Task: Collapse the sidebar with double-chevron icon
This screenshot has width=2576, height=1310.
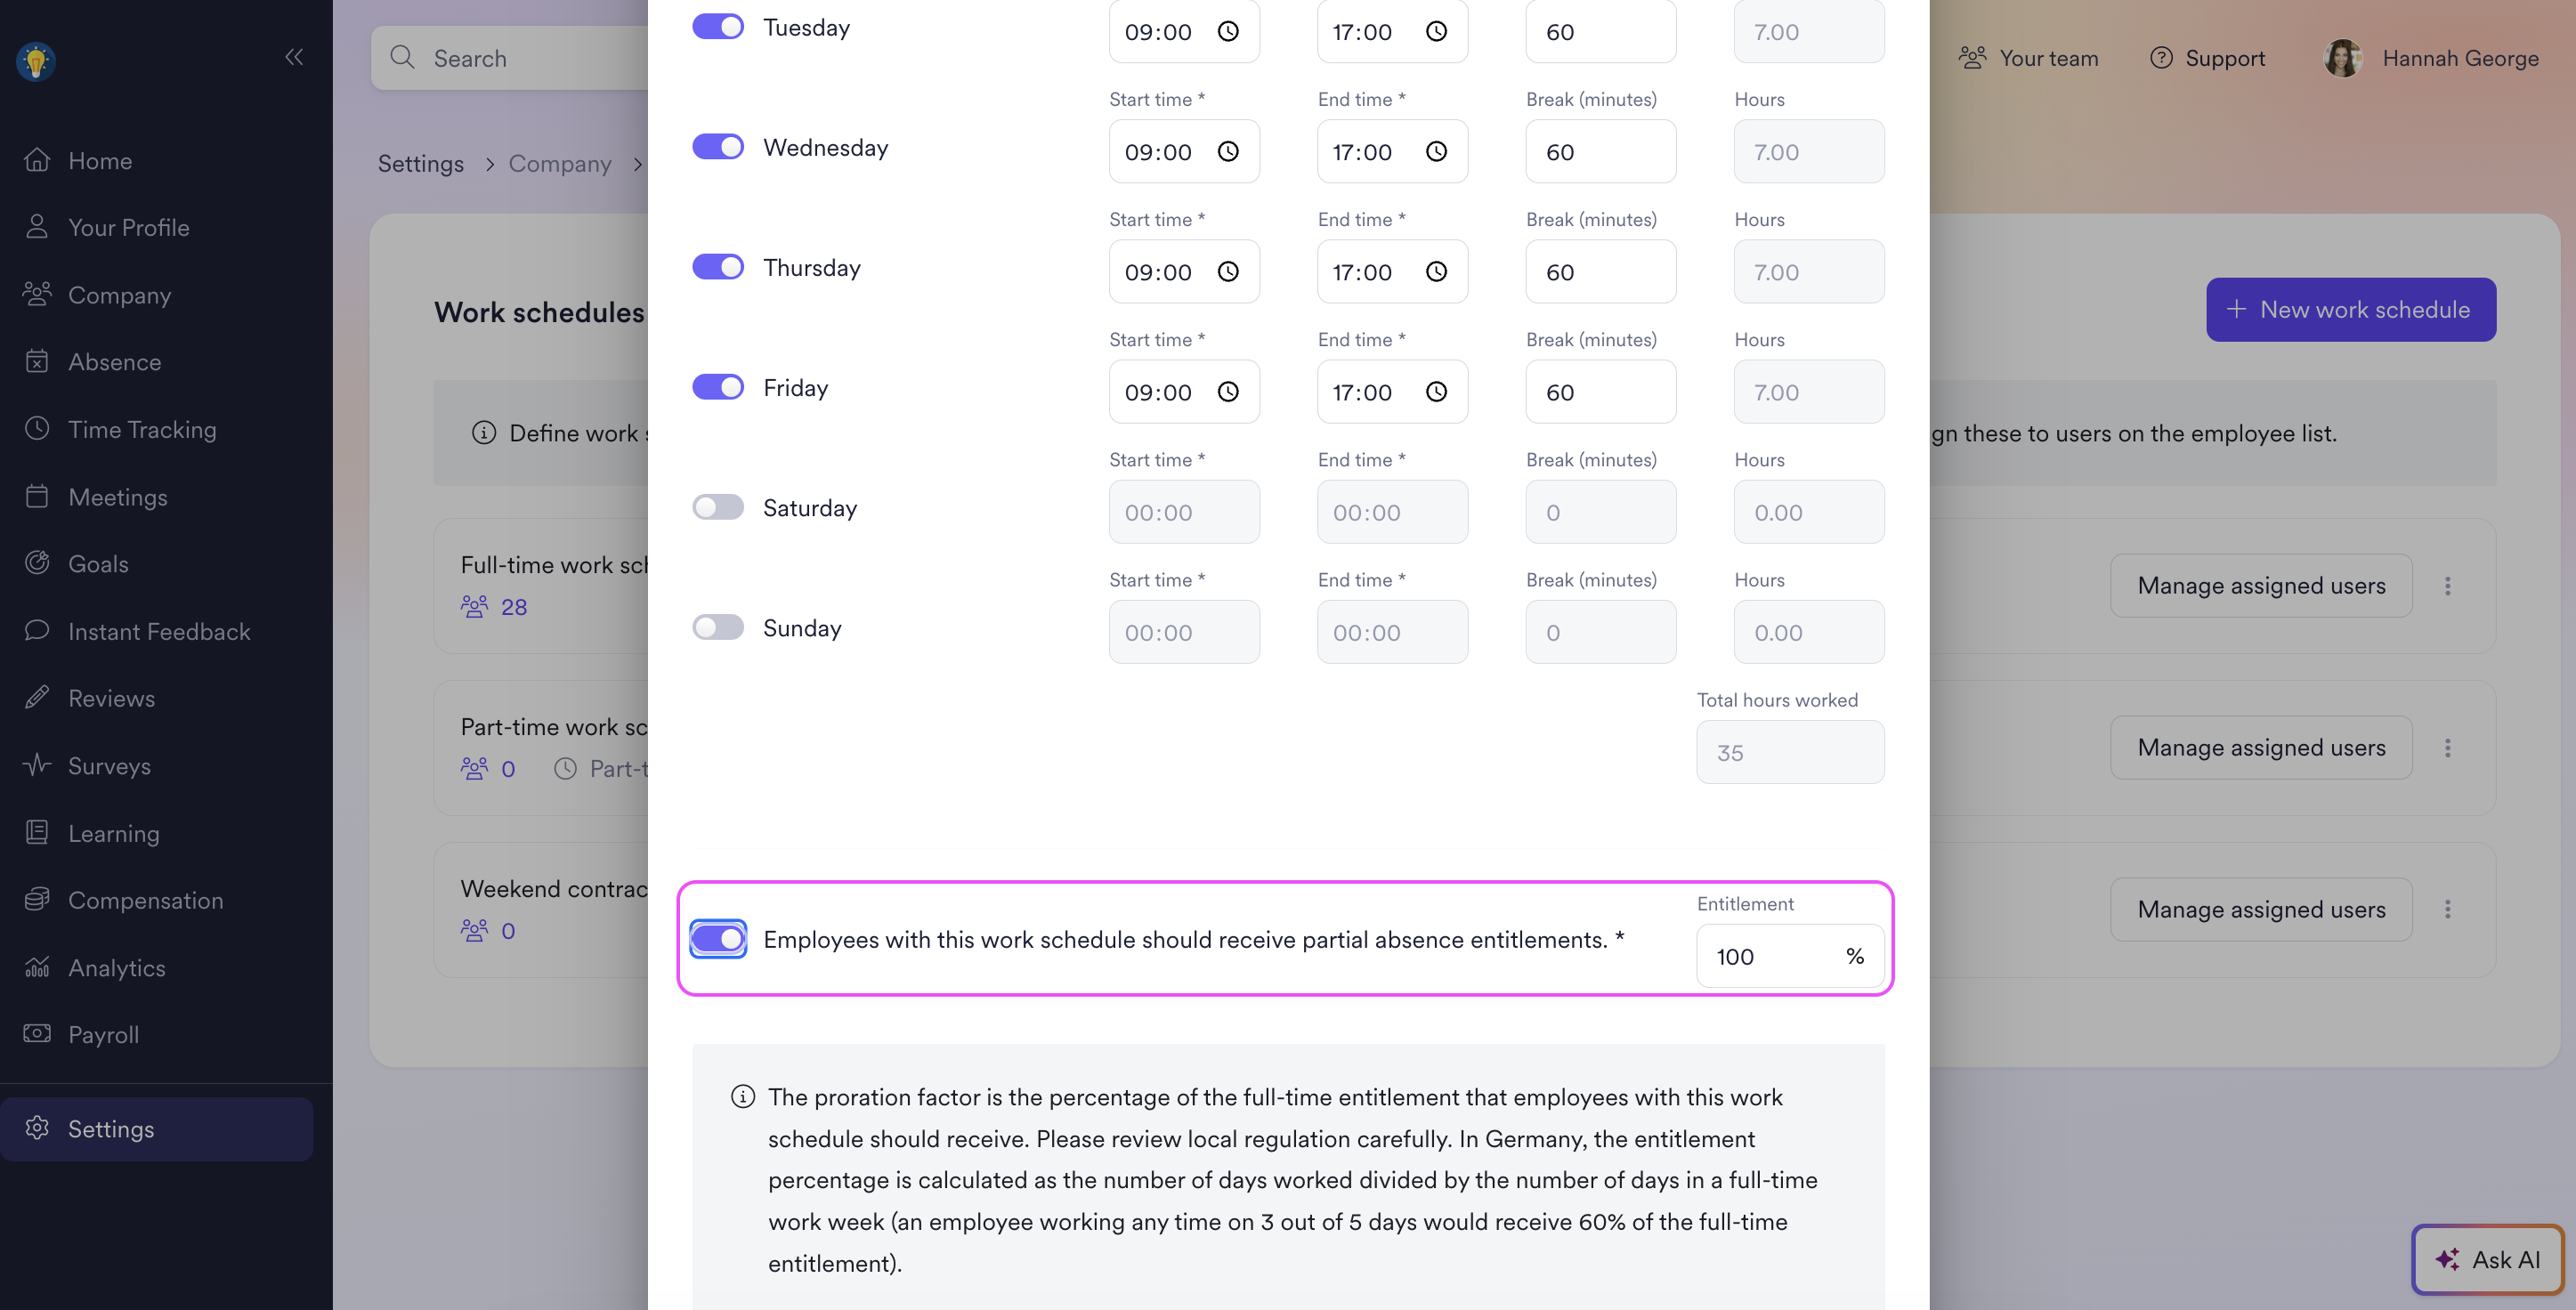Action: tap(294, 57)
